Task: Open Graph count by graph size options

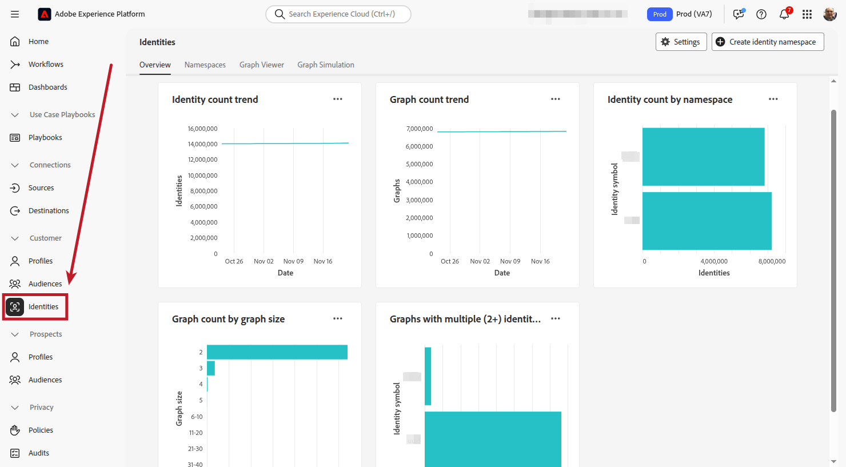Action: (338, 319)
